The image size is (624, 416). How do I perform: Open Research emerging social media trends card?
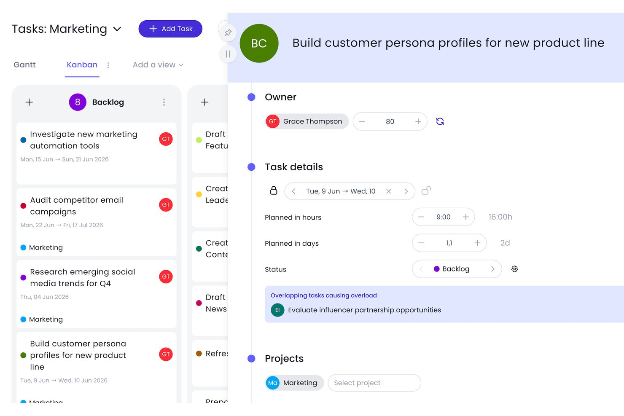pyautogui.click(x=97, y=294)
